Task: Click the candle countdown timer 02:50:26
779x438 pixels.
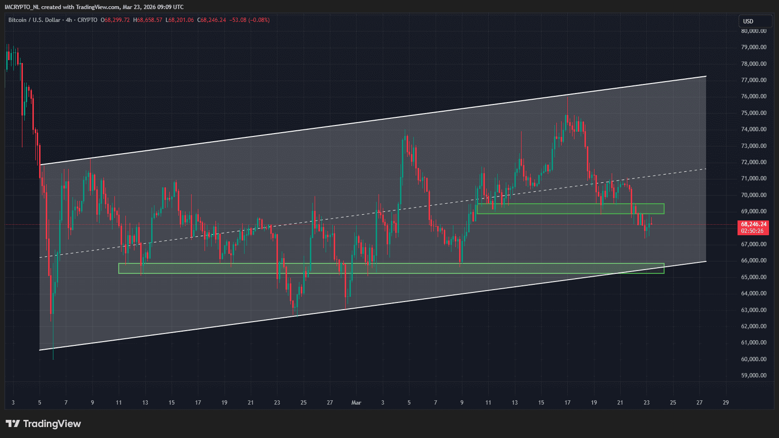Action: click(x=752, y=231)
